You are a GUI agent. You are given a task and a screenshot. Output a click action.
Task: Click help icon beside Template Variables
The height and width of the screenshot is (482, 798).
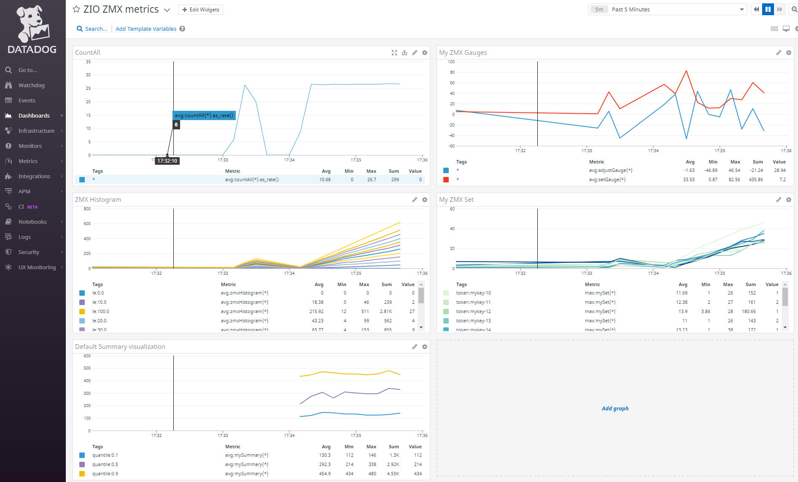pos(182,29)
